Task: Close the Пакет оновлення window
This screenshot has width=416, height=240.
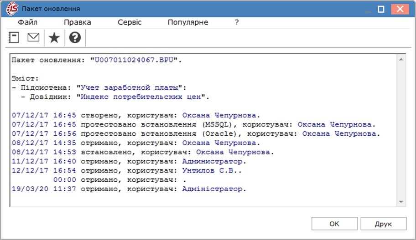Action: pyautogui.click(x=400, y=9)
